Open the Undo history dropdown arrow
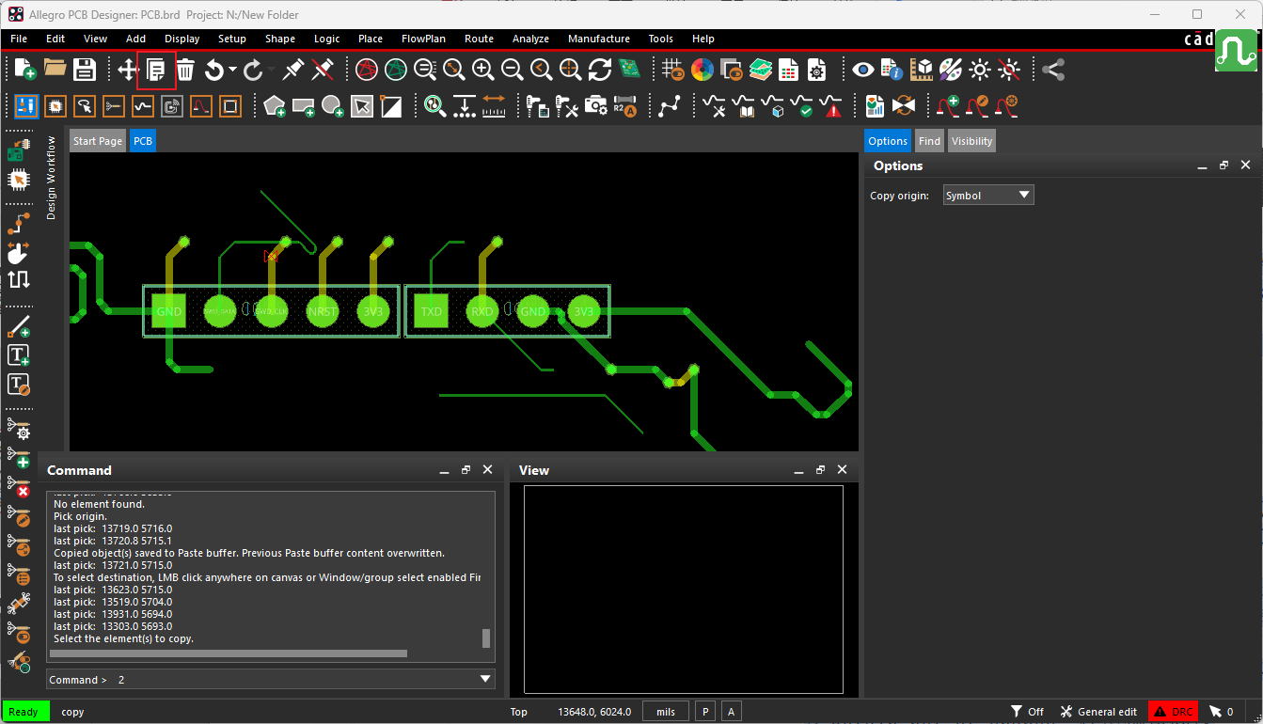1263x724 pixels. point(232,70)
